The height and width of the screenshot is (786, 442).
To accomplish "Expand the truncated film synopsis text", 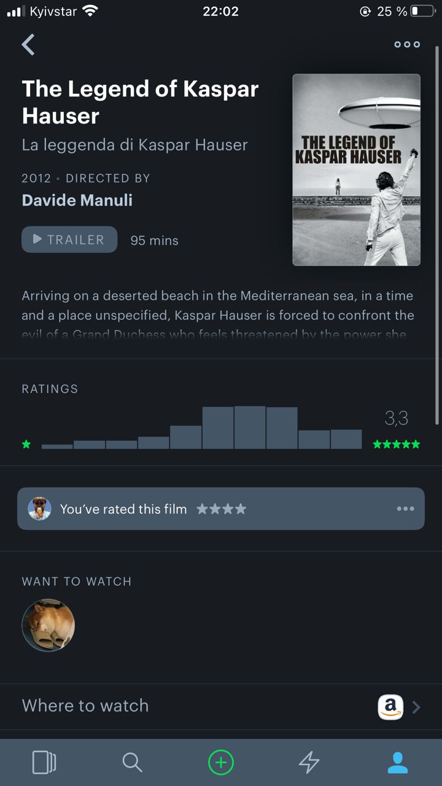I will point(218,316).
